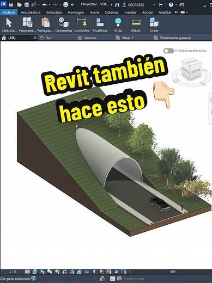Click the Detail Level icon in view bar

click(x=27, y=272)
